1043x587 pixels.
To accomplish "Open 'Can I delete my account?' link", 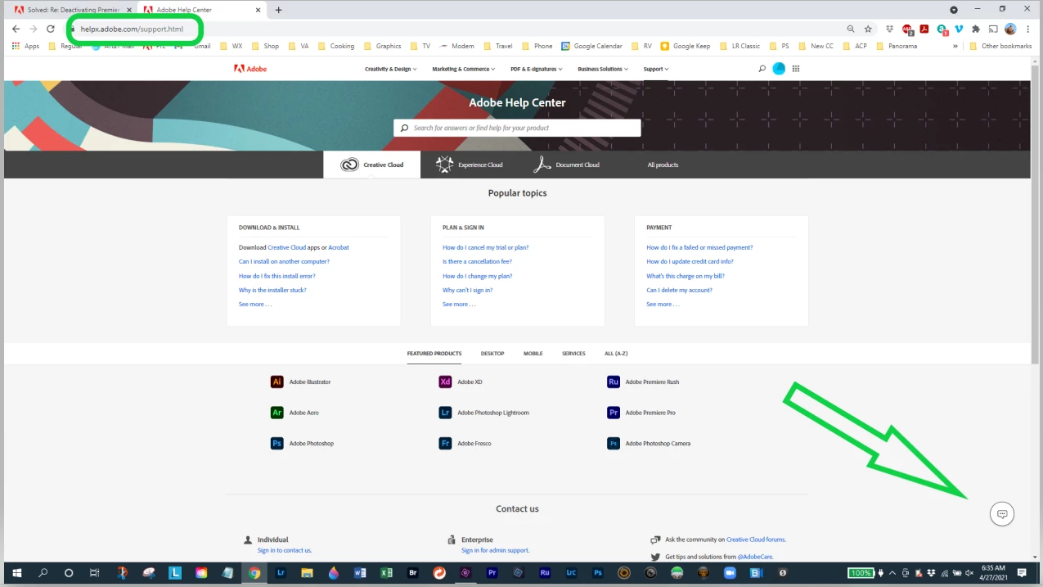I will (x=679, y=290).
